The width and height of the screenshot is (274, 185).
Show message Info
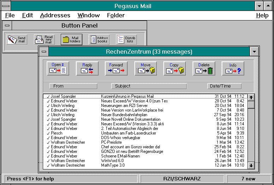[x=233, y=68]
